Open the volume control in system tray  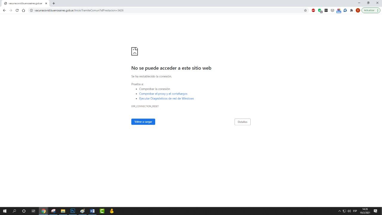pos(349,211)
